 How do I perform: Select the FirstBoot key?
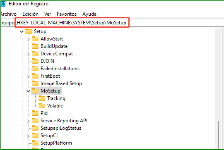pos(50,76)
